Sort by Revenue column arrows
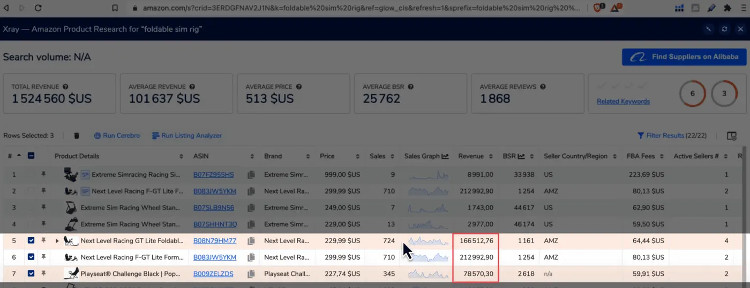The width and height of the screenshot is (750, 288). (x=490, y=157)
